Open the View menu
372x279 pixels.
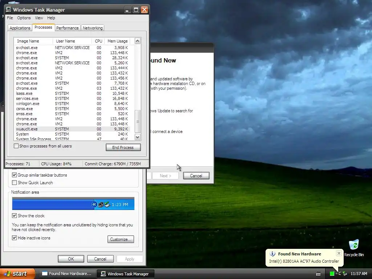point(39,18)
